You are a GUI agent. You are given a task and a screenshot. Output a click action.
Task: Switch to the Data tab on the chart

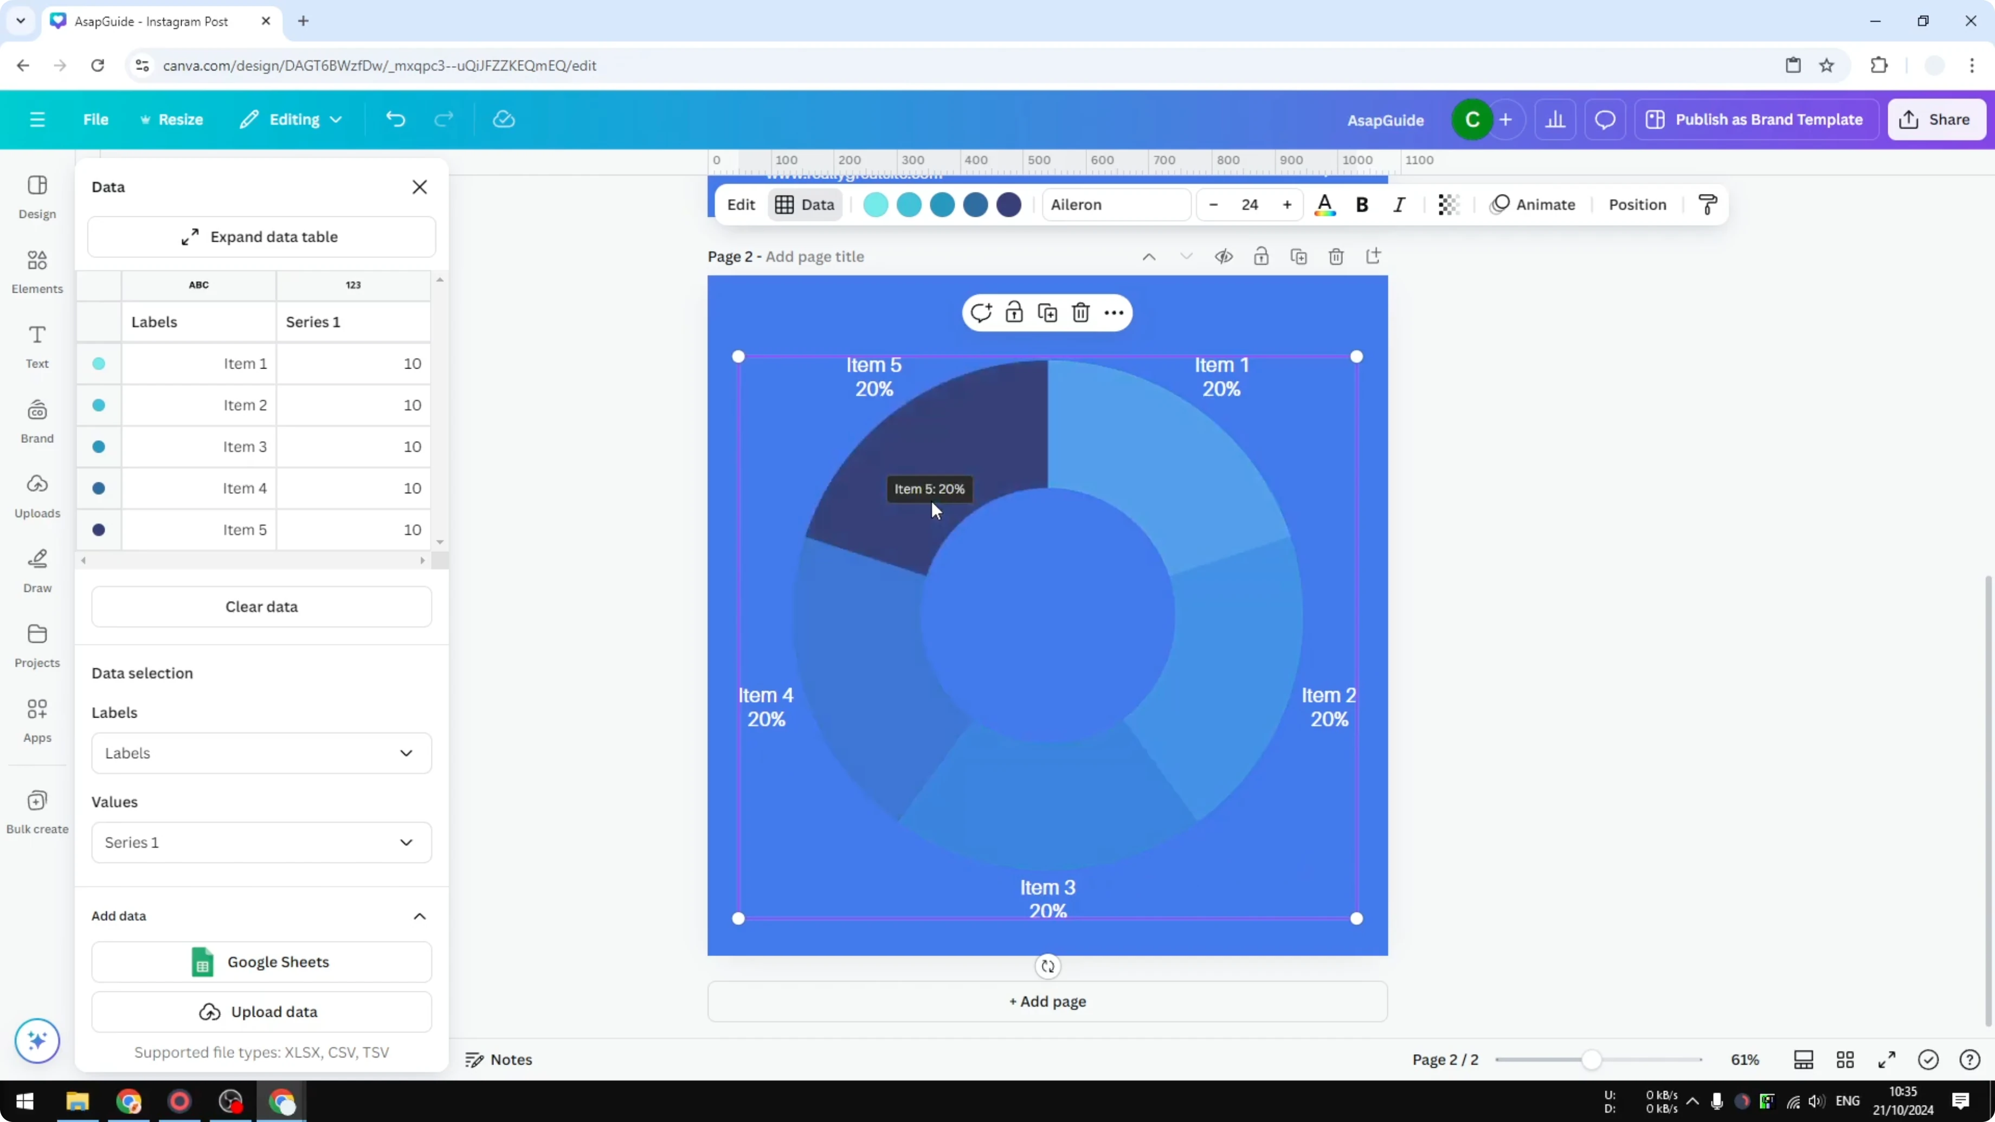(806, 204)
